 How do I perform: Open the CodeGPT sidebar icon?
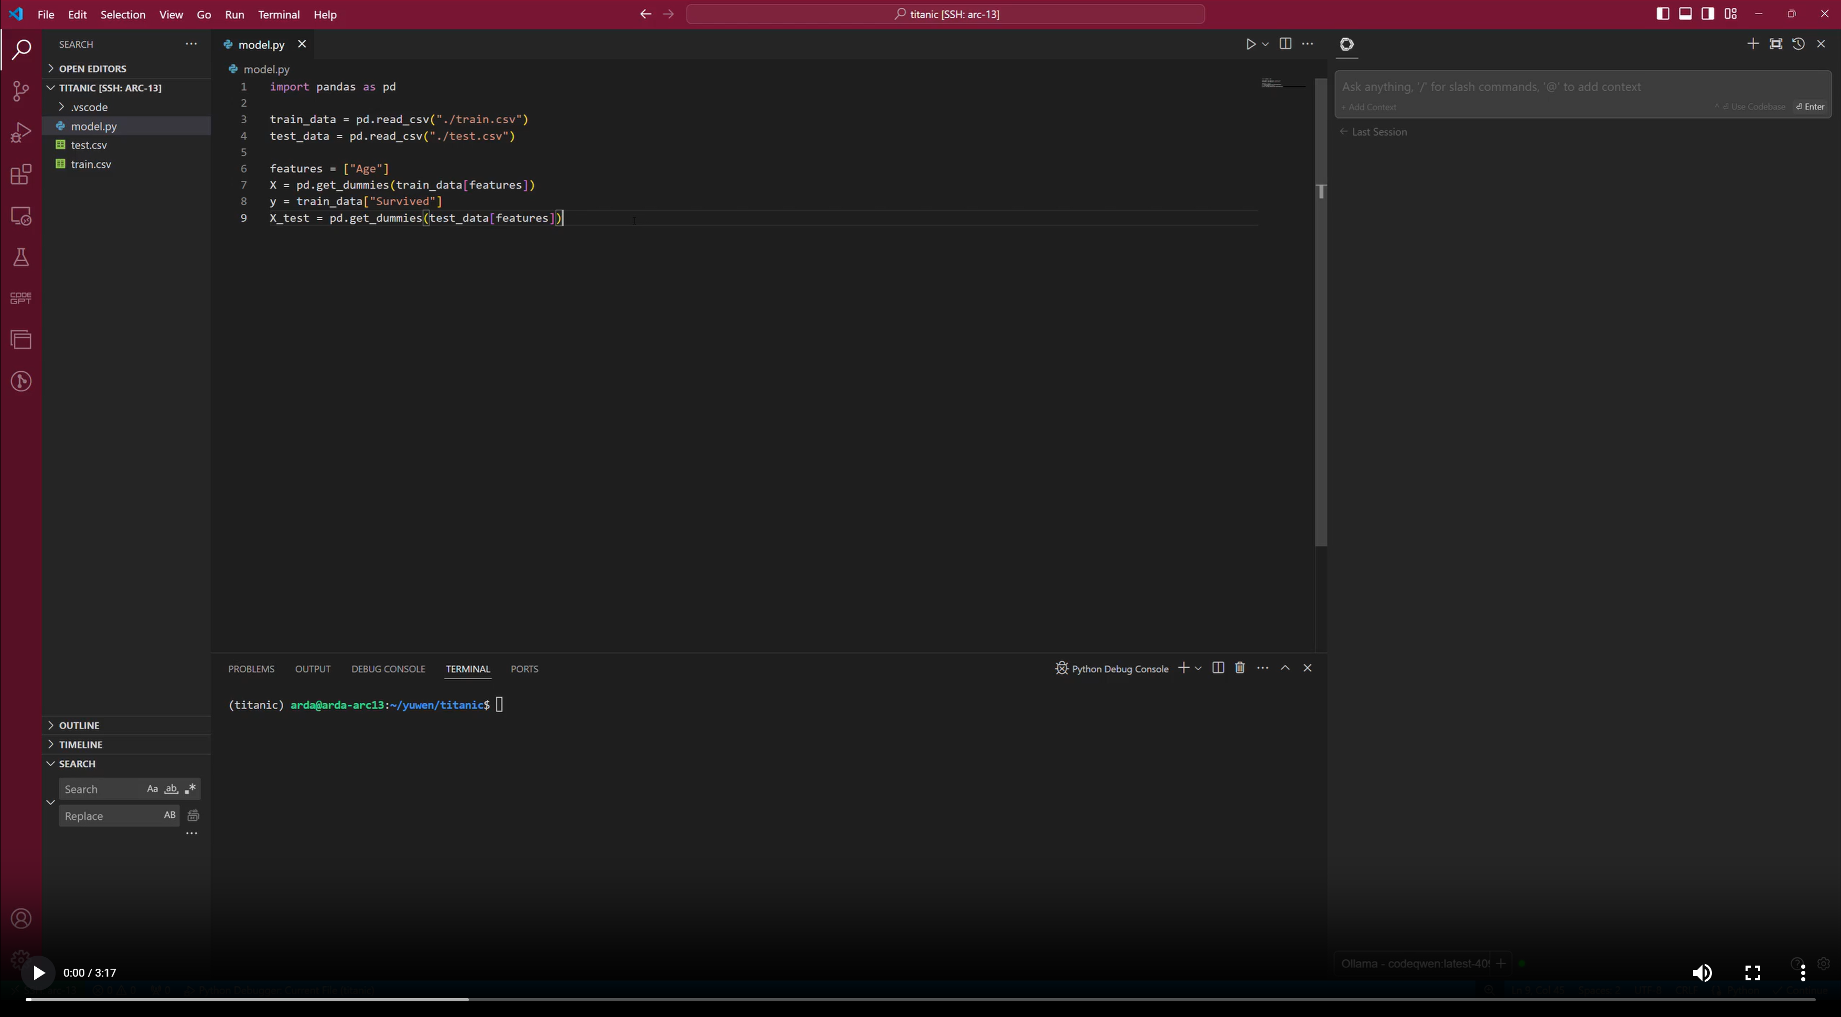coord(22,298)
